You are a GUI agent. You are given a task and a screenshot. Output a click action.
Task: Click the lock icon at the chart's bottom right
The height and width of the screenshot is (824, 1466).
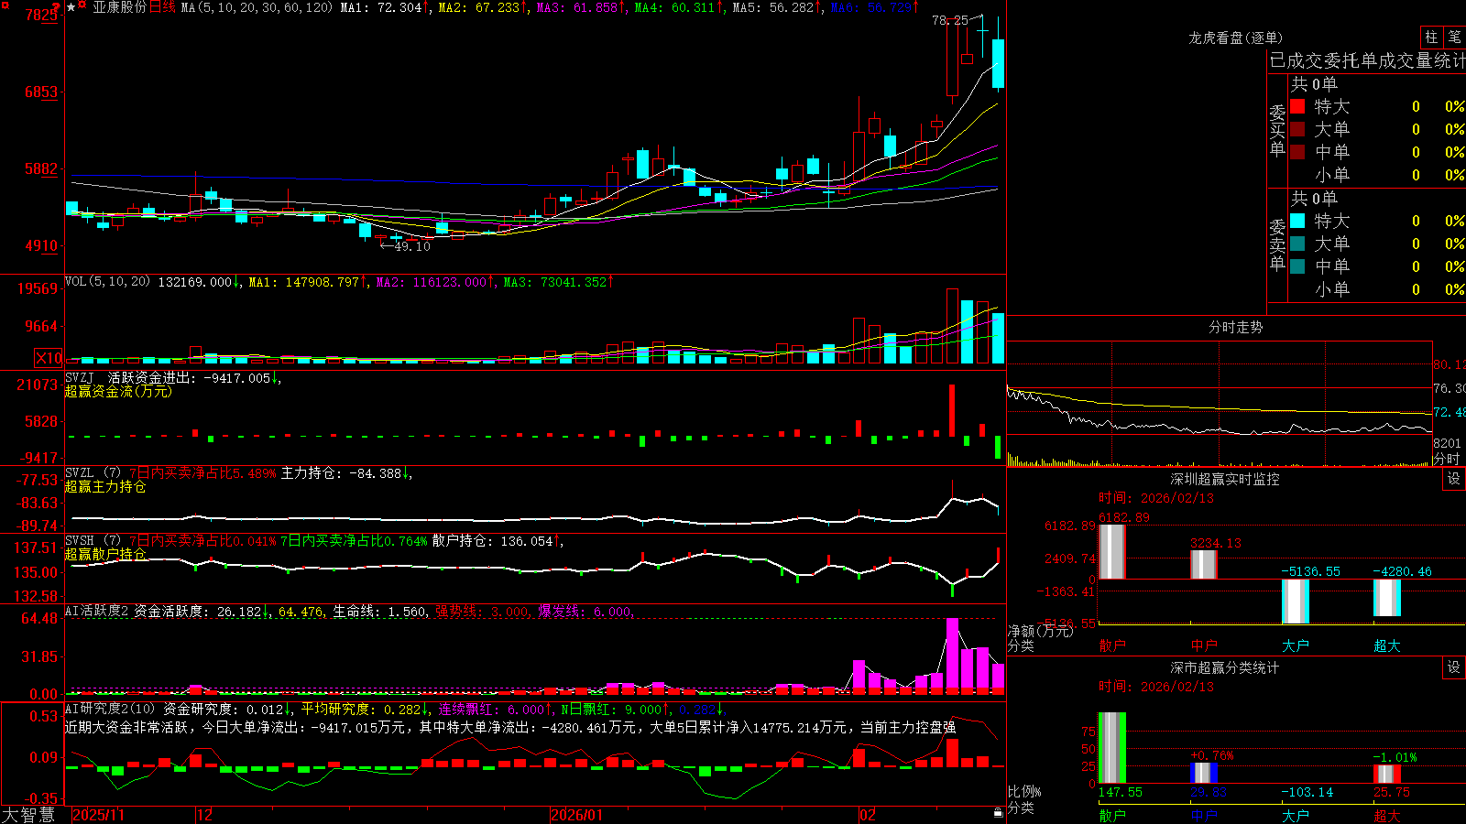[998, 813]
